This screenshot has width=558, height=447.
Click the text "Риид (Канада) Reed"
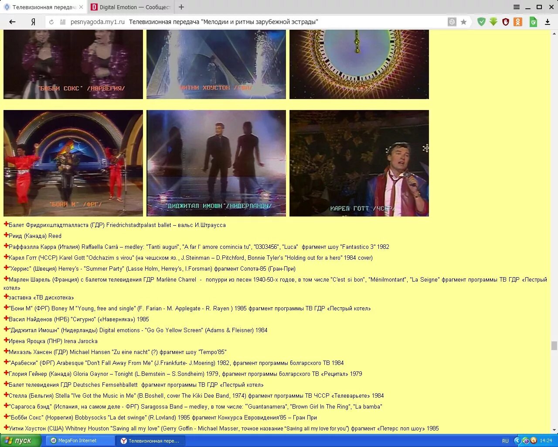pyautogui.click(x=35, y=236)
